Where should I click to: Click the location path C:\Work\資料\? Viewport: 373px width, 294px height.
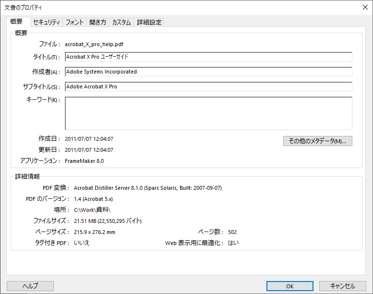coord(92,210)
